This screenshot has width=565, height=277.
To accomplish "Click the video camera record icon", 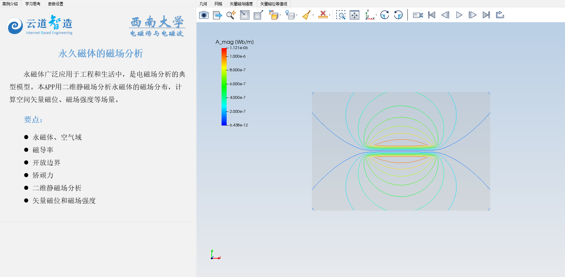I will click(x=418, y=15).
